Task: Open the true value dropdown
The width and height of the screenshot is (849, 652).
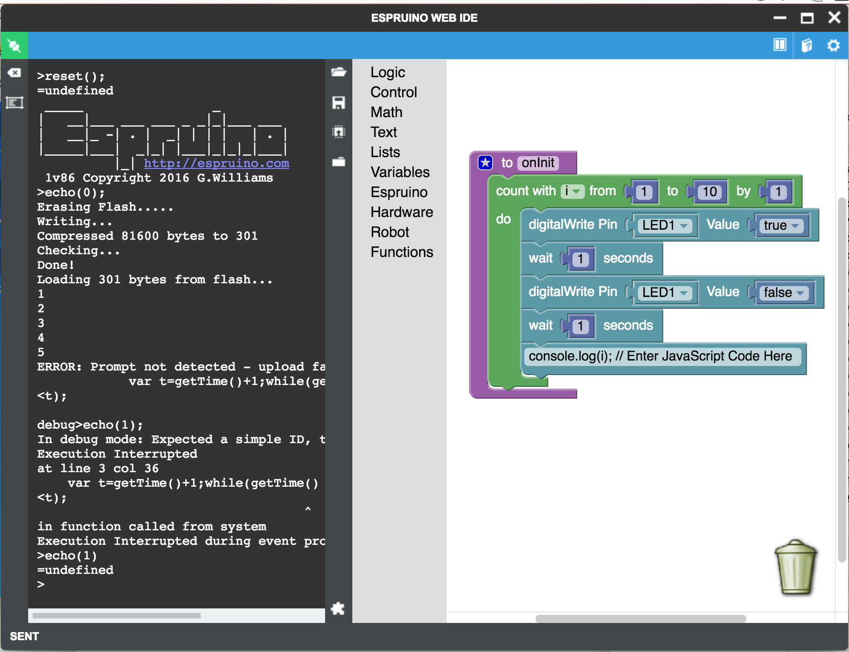Action: tap(781, 225)
